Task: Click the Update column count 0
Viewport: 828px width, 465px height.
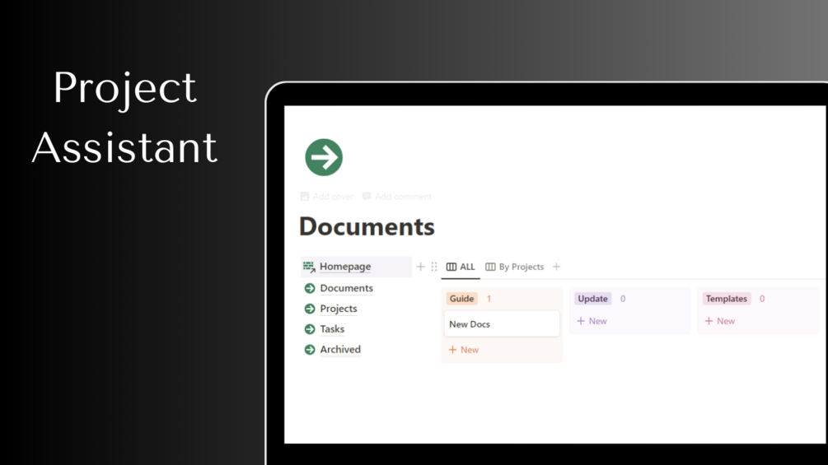Action: tap(623, 299)
